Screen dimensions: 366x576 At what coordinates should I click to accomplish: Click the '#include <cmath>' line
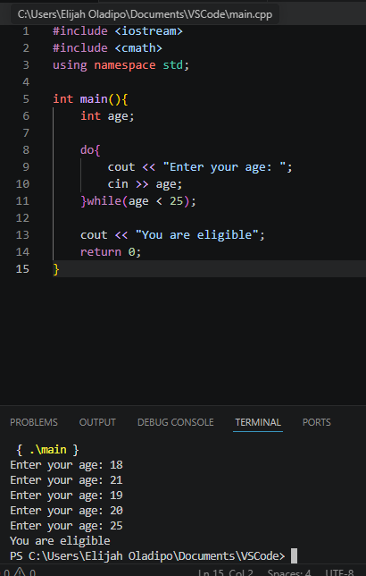point(107,48)
